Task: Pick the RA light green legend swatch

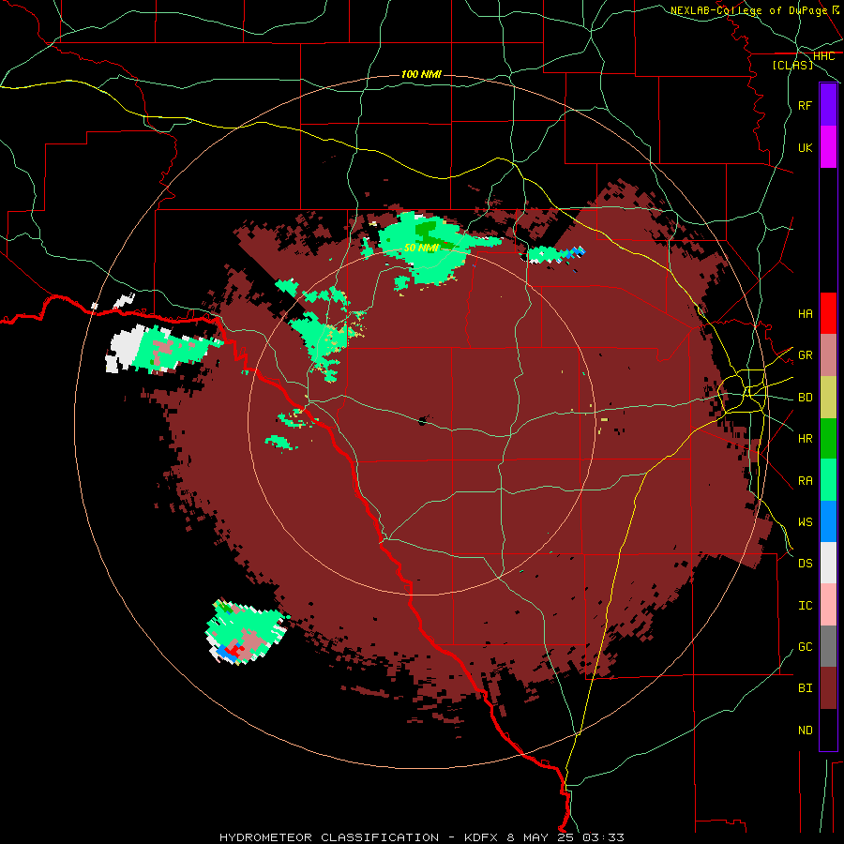Action: [828, 479]
